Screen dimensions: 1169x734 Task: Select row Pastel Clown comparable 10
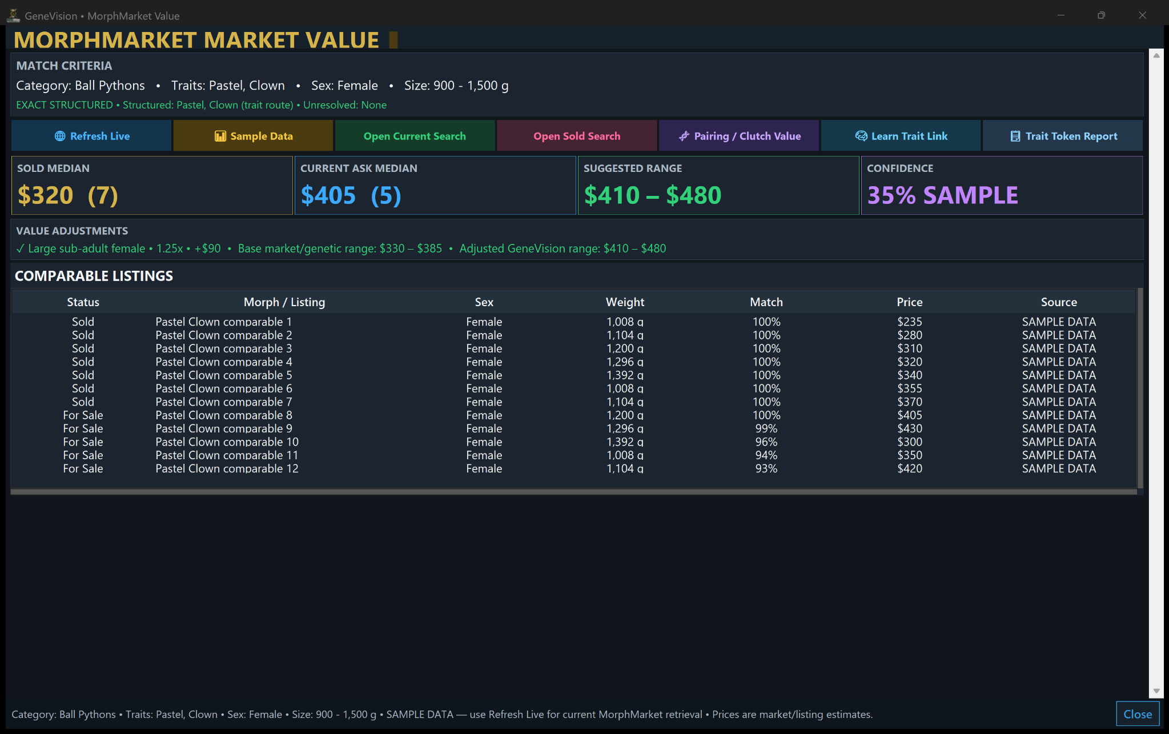click(x=573, y=442)
